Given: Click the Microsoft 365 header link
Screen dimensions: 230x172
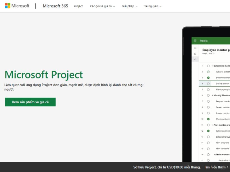Looking at the screenshot, I should click(55, 6).
